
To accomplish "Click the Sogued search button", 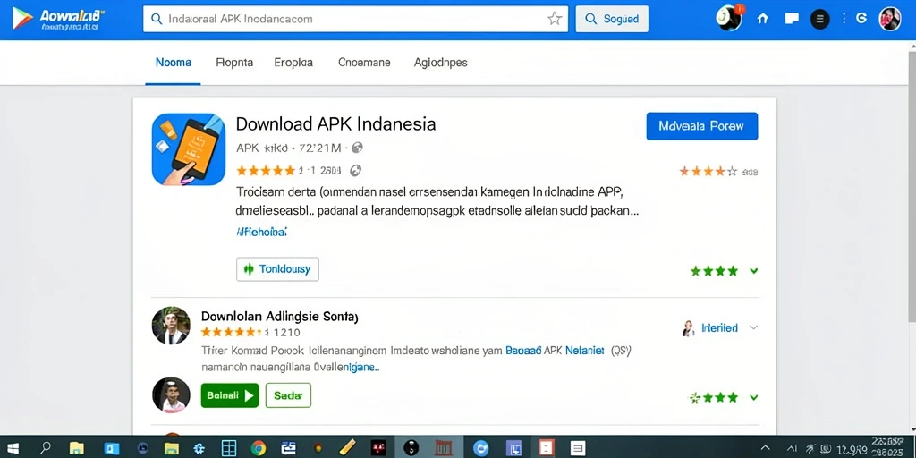I will pos(612,19).
